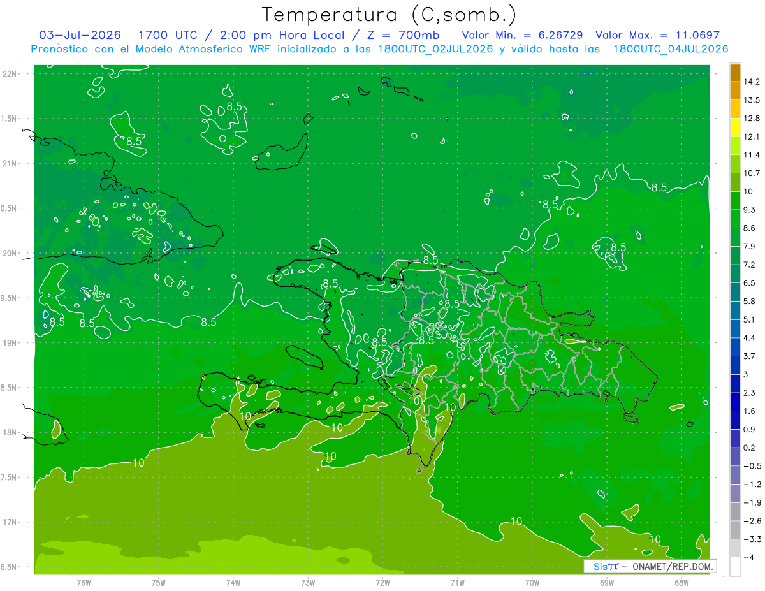Click the "1800UTC_02JUL2026" initialization timestamp

pyautogui.click(x=435, y=49)
